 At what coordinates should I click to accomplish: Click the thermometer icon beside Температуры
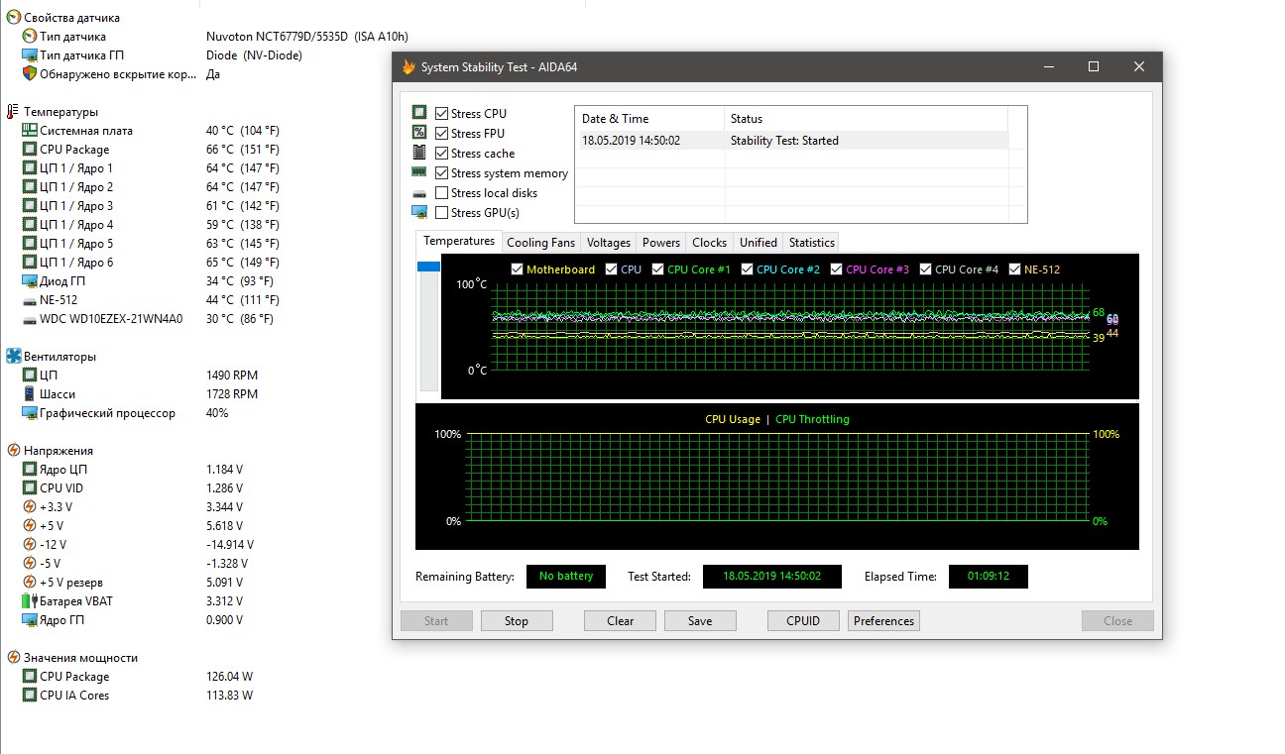[14, 112]
